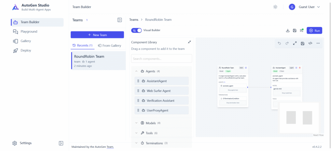
Task: Select the RoundRobin Team list entry
Action: [98, 61]
